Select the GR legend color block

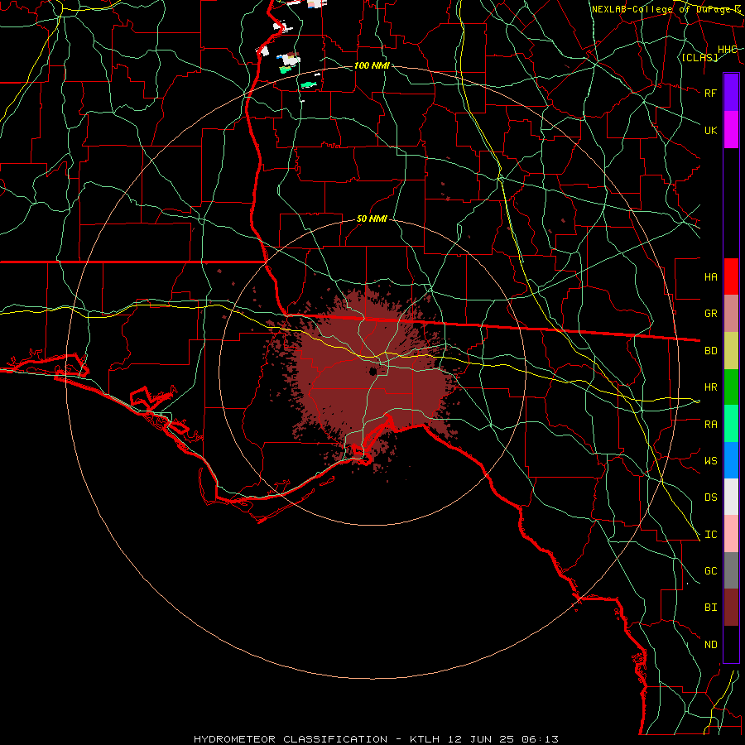(x=731, y=314)
